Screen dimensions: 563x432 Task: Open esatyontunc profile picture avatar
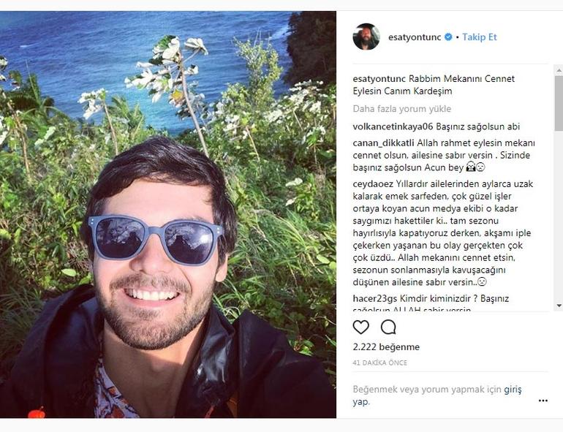(x=366, y=37)
